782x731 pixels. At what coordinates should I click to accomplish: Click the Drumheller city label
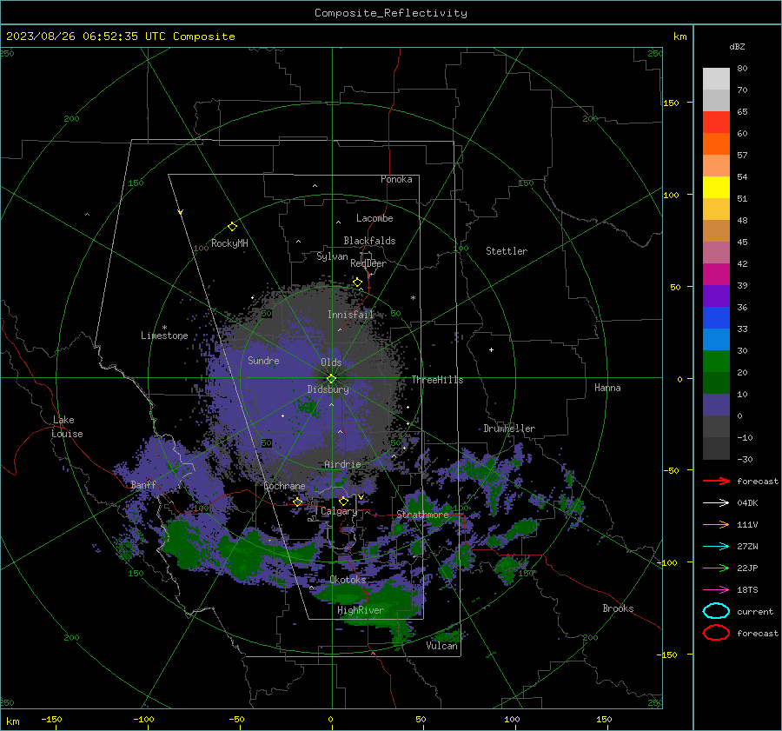(509, 429)
